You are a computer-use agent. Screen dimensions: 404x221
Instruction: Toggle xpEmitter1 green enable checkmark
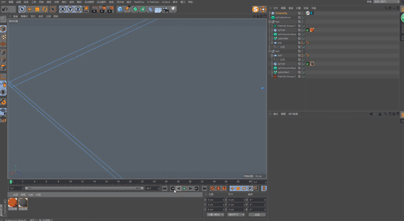(304, 72)
